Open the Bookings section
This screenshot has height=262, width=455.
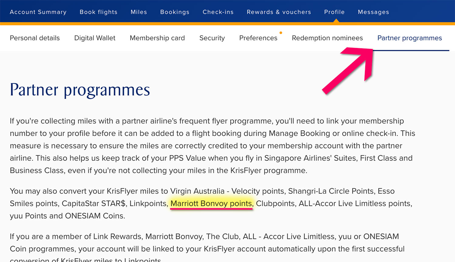pos(175,12)
